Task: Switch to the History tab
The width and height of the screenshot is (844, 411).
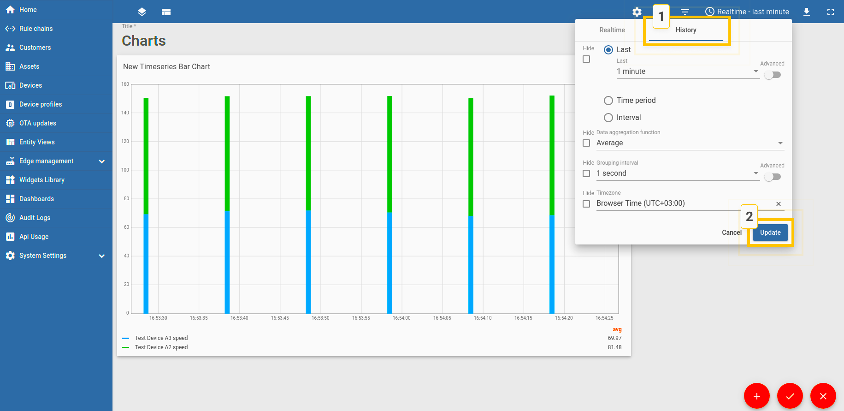Action: [686, 30]
